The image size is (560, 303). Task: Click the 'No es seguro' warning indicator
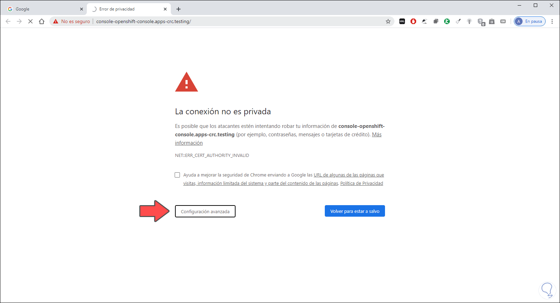click(x=72, y=21)
